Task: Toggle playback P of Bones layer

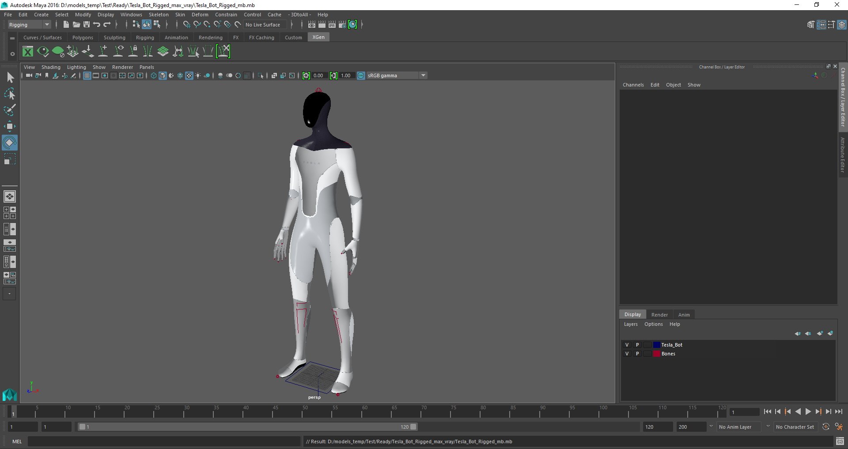Action: tap(637, 354)
